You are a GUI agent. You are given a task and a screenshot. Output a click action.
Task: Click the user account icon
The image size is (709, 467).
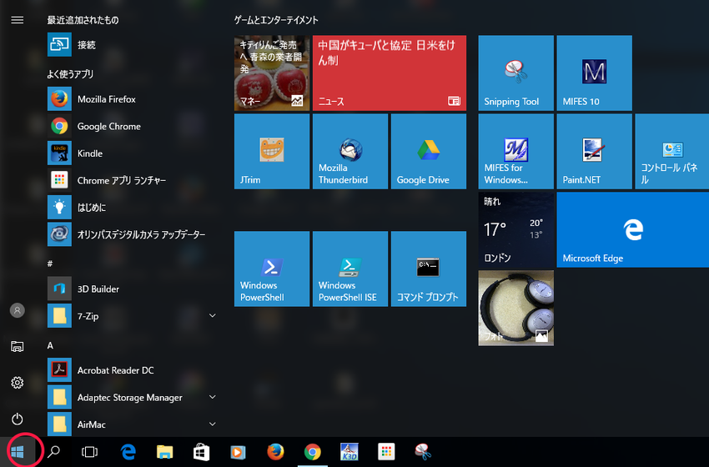[18, 310]
